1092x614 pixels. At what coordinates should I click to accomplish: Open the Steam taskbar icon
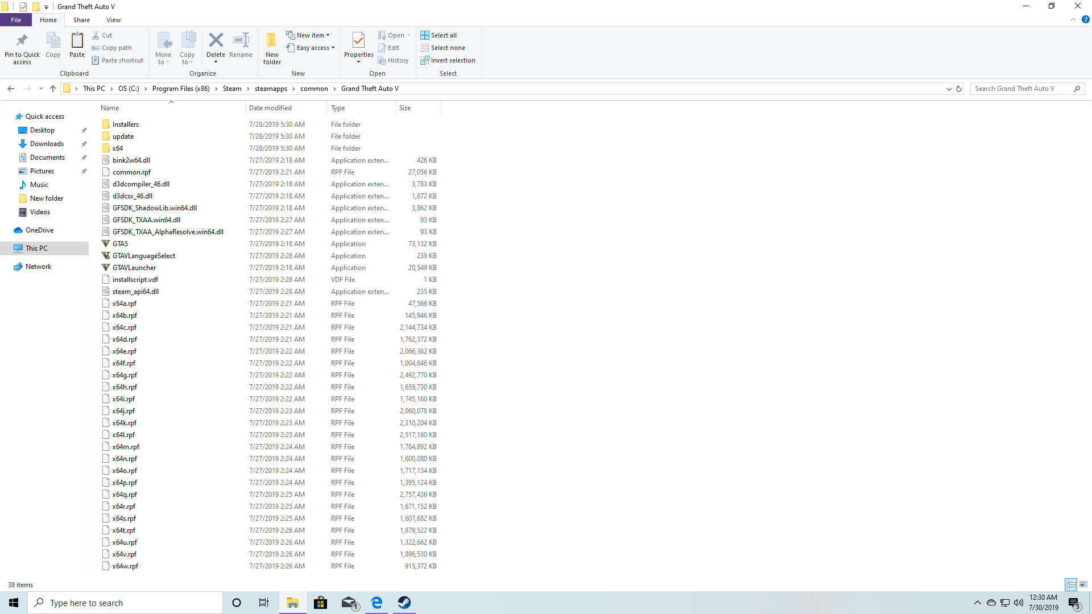pyautogui.click(x=404, y=603)
